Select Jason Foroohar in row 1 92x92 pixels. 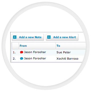[x=35, y=52]
